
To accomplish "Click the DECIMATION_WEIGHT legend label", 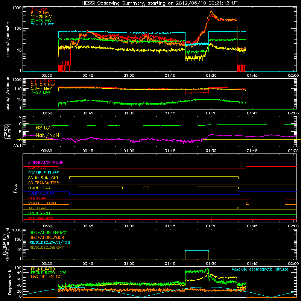I will coord(48,237).
